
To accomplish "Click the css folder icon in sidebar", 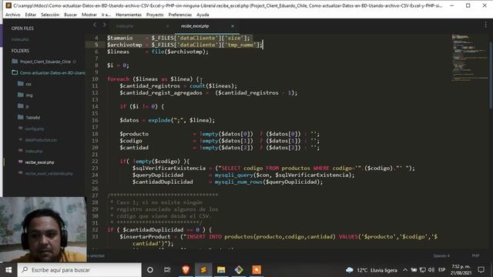I will coord(21,84).
